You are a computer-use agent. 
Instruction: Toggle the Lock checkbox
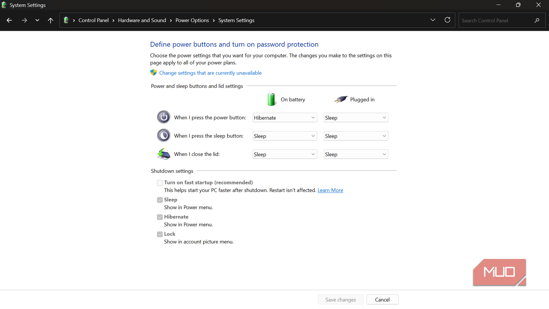point(160,234)
